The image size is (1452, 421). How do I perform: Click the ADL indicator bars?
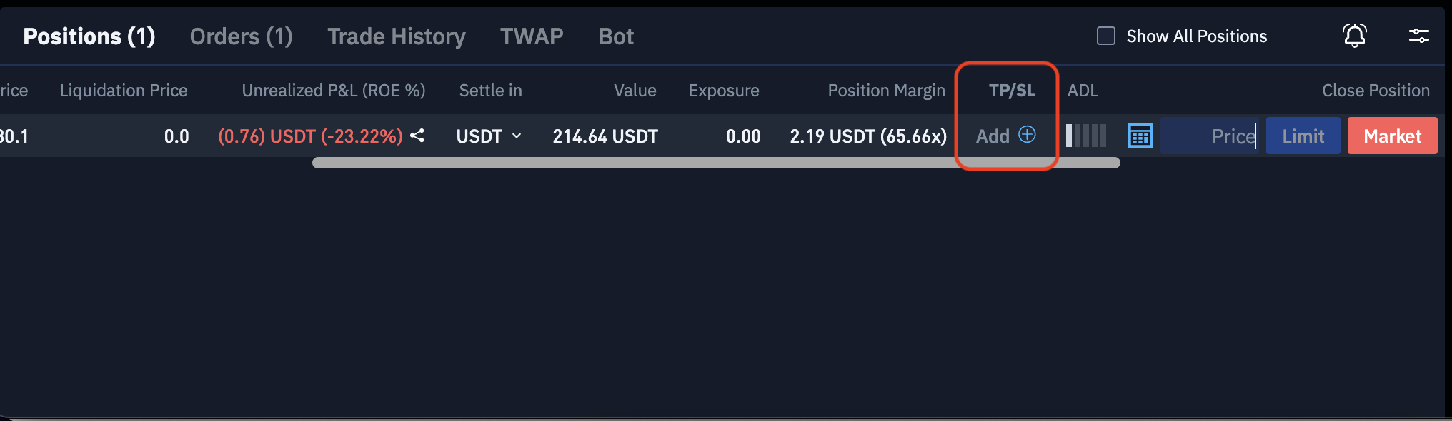pos(1086,136)
